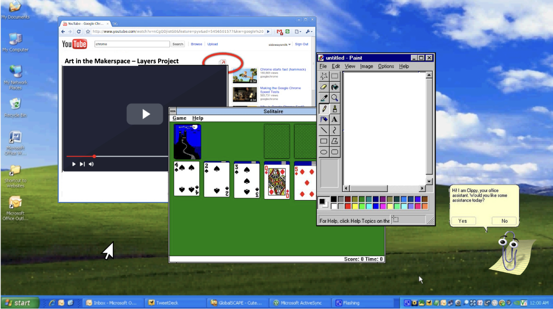Select the Recycle Bin desktop icon

16,108
